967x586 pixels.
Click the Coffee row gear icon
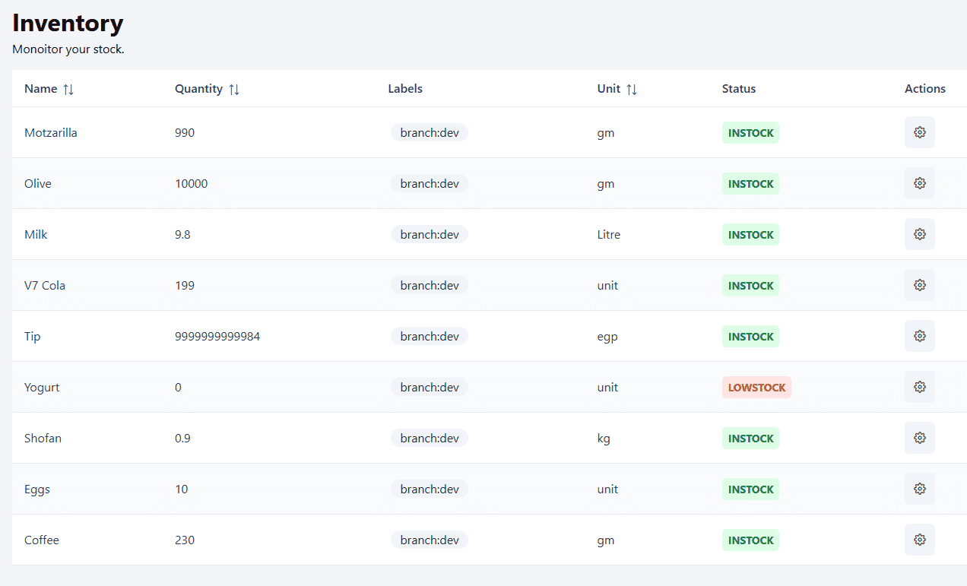pos(919,540)
